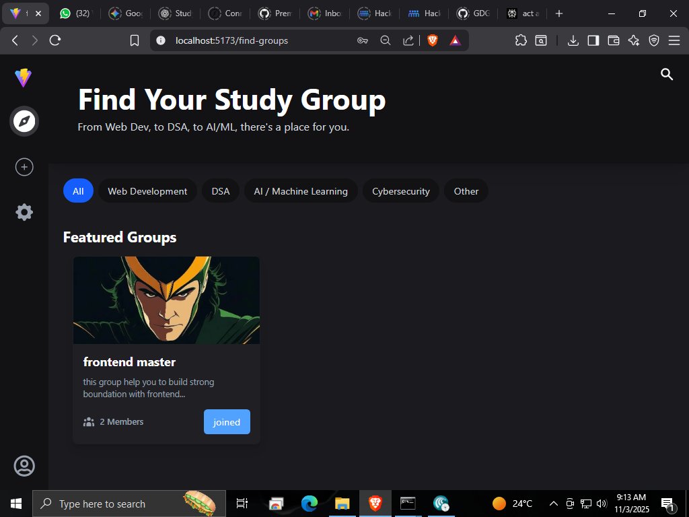This screenshot has width=689, height=517.
Task: Click the VPN shield icon in toolbar
Action: point(654,40)
